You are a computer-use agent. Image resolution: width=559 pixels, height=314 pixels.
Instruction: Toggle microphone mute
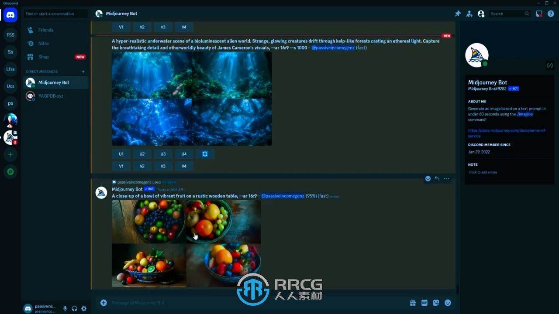tap(65, 309)
